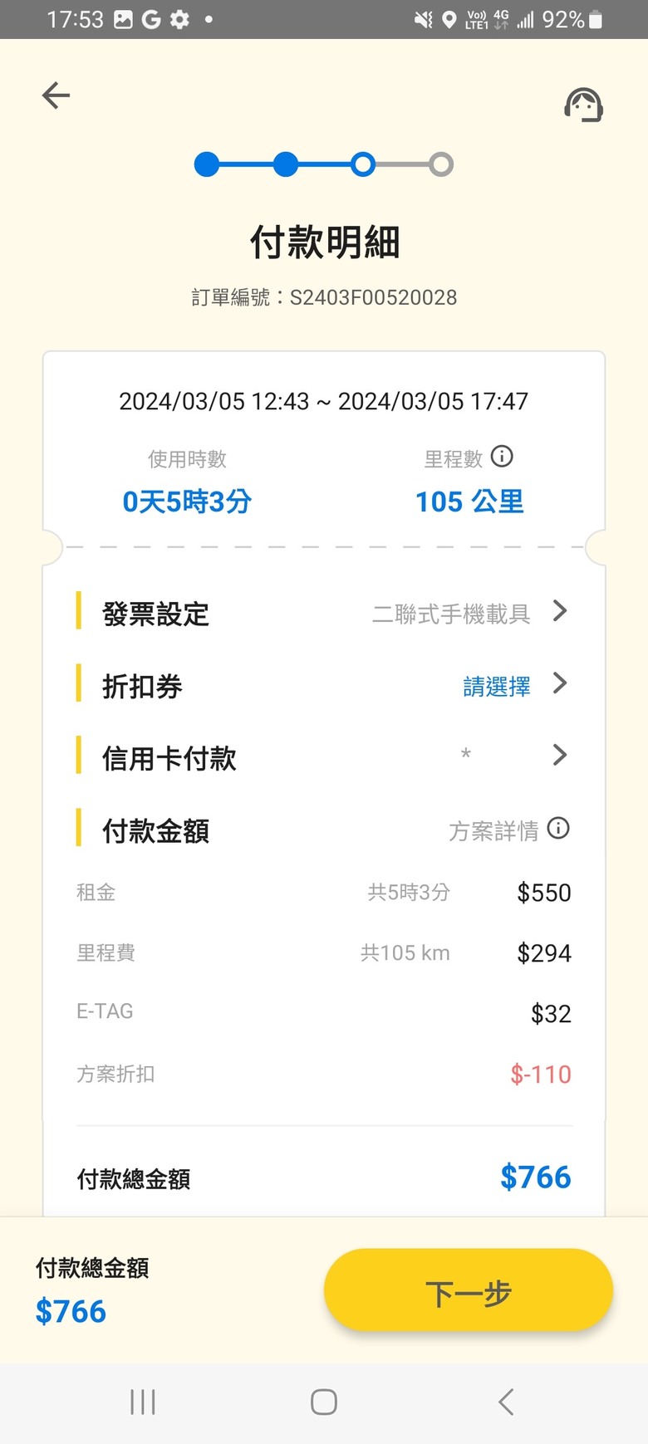The height and width of the screenshot is (1444, 648).
Task: Open Android recent apps button
Action: point(143,1402)
